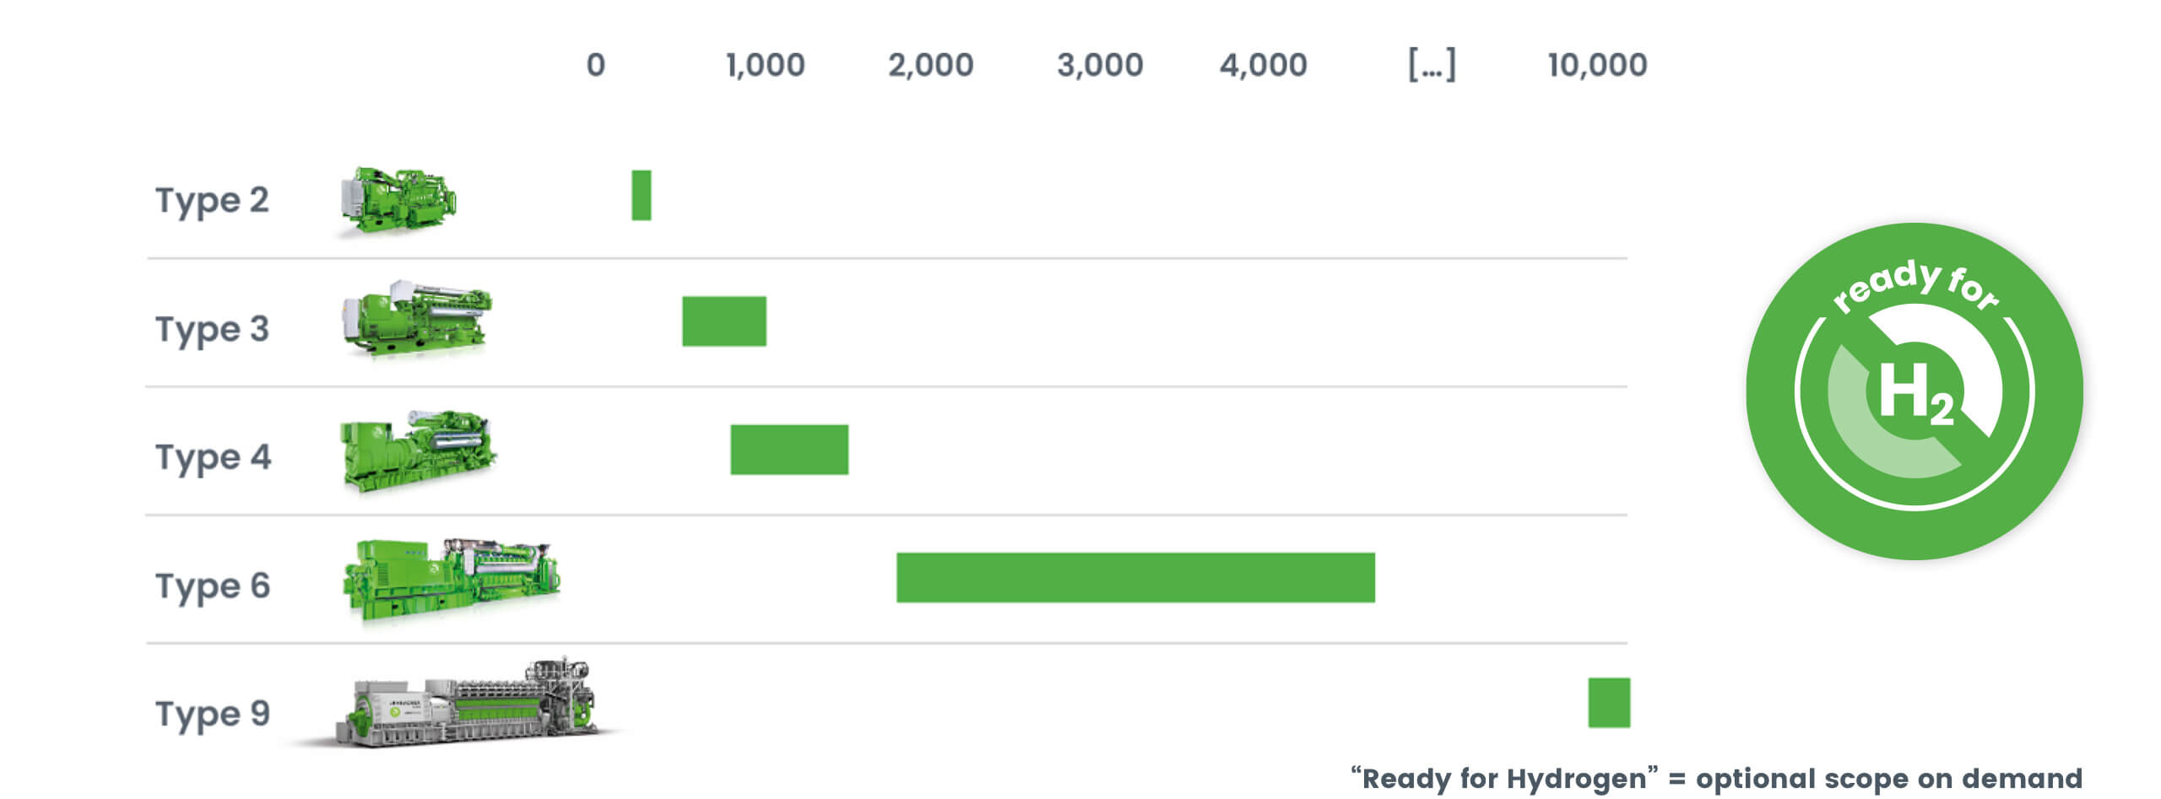
Task: Click the 0 axis label
Action: 596,65
